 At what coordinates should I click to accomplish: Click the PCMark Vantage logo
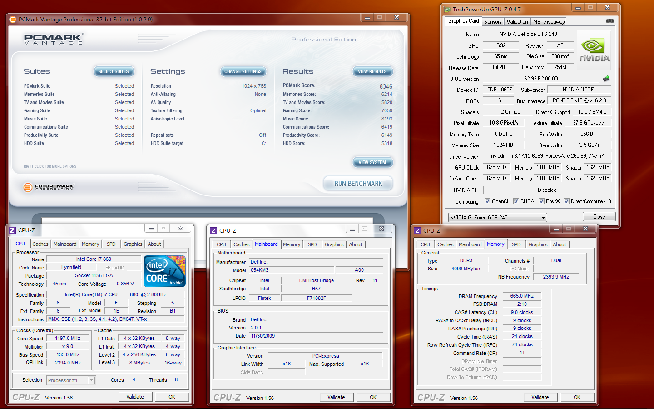(x=54, y=39)
